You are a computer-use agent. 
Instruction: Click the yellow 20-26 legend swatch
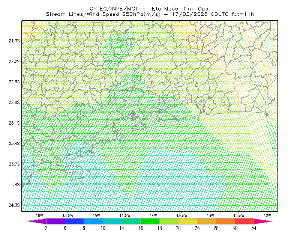pyautogui.click(x=188, y=221)
